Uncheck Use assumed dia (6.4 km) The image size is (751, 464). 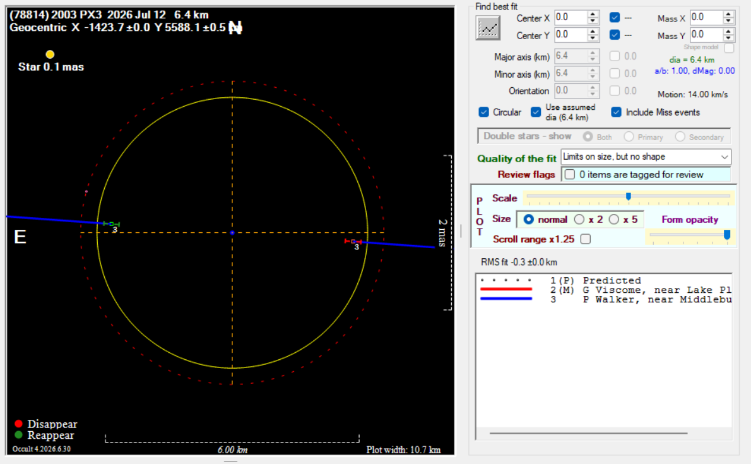click(x=536, y=112)
